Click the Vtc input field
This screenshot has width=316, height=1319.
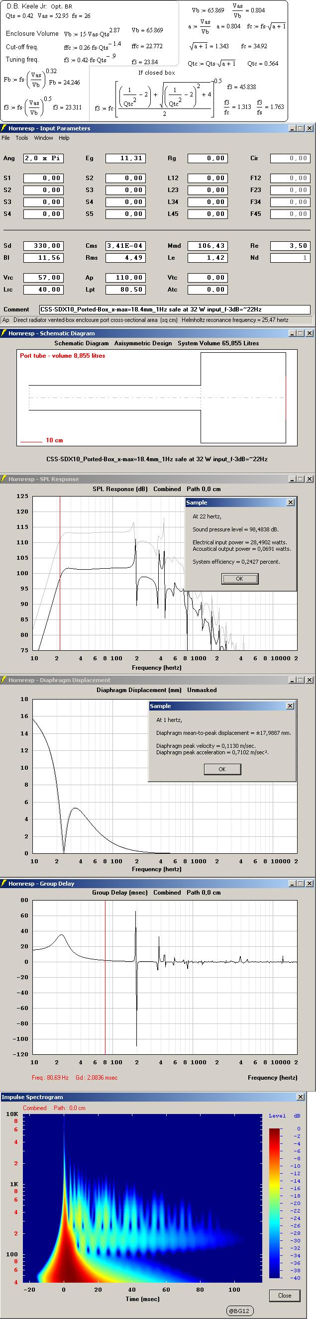[208, 278]
